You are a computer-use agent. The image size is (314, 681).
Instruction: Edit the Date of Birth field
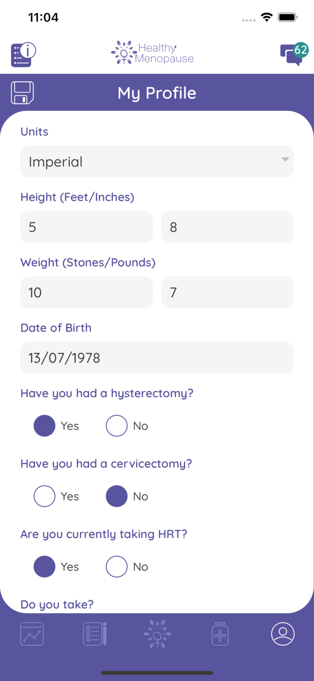pos(157,358)
